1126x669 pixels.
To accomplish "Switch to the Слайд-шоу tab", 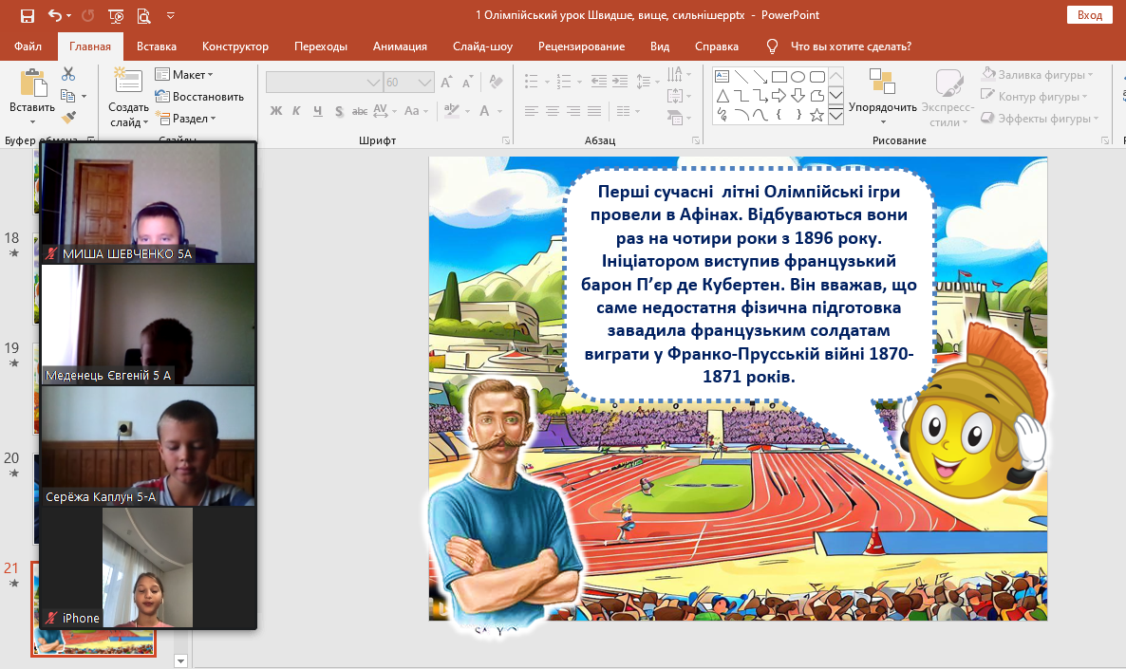I will tap(482, 46).
